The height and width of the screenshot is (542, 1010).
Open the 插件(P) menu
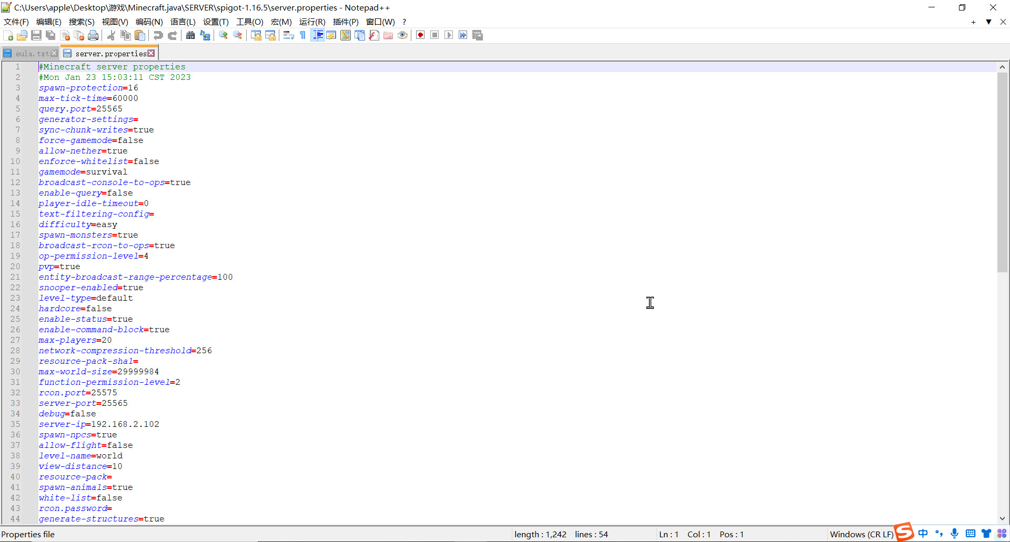(x=346, y=22)
